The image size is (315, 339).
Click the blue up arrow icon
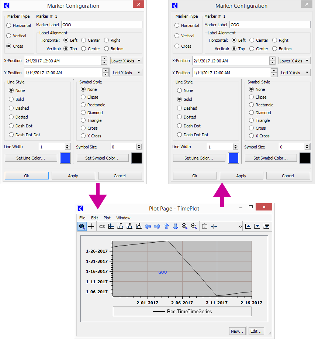click(x=166, y=226)
